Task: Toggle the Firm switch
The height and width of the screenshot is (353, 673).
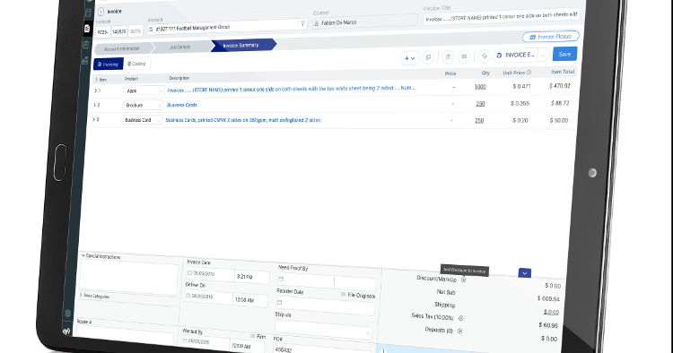Action: [x=252, y=336]
